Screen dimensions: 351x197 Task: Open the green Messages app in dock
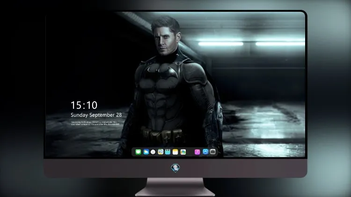138,152
